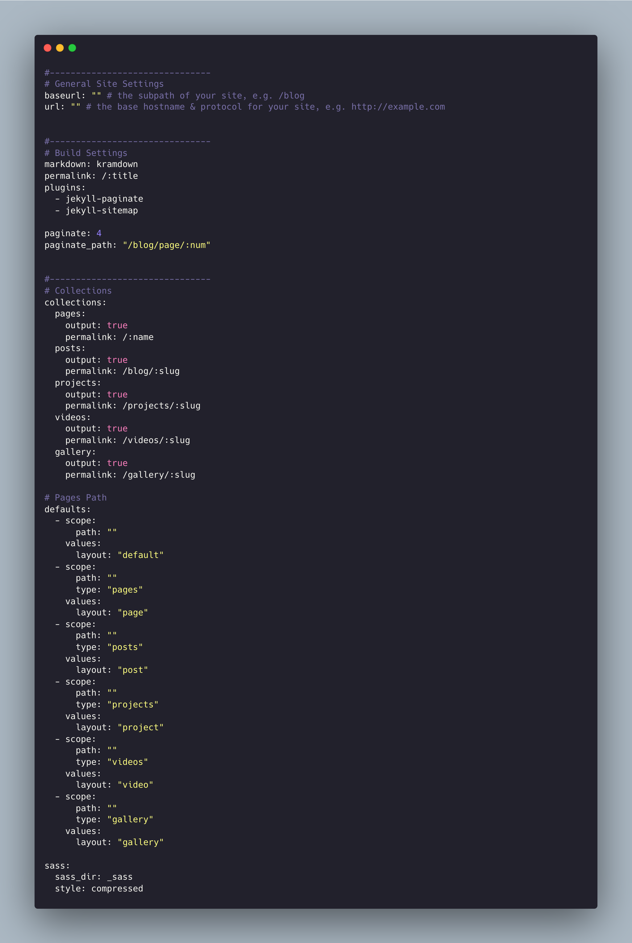Click the green maximize window dot

point(72,48)
